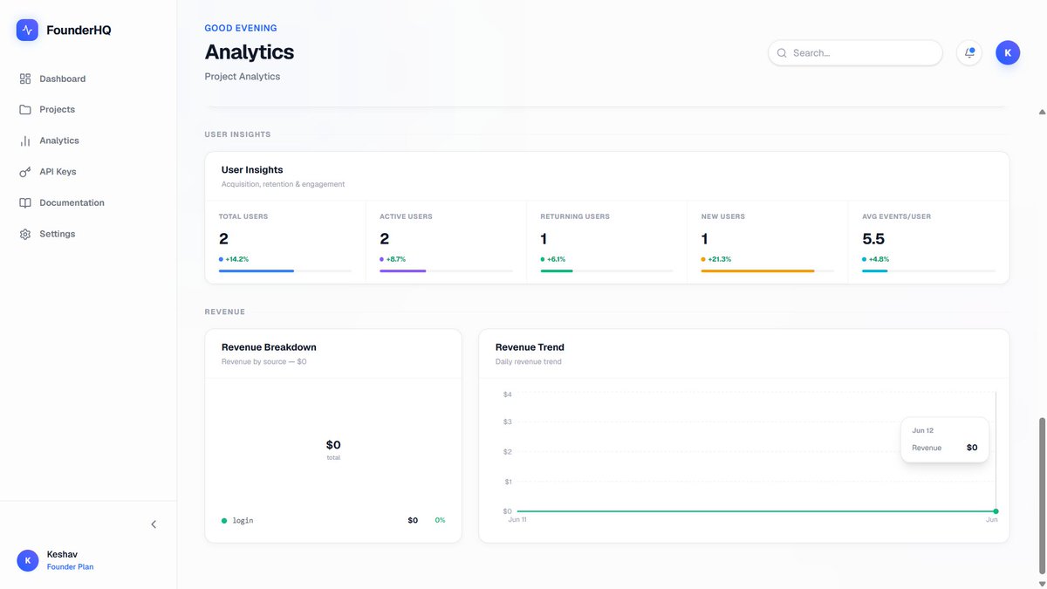Screen dimensions: 1047x589
Task: Click the "Jun 11" axis label
Action: click(517, 520)
